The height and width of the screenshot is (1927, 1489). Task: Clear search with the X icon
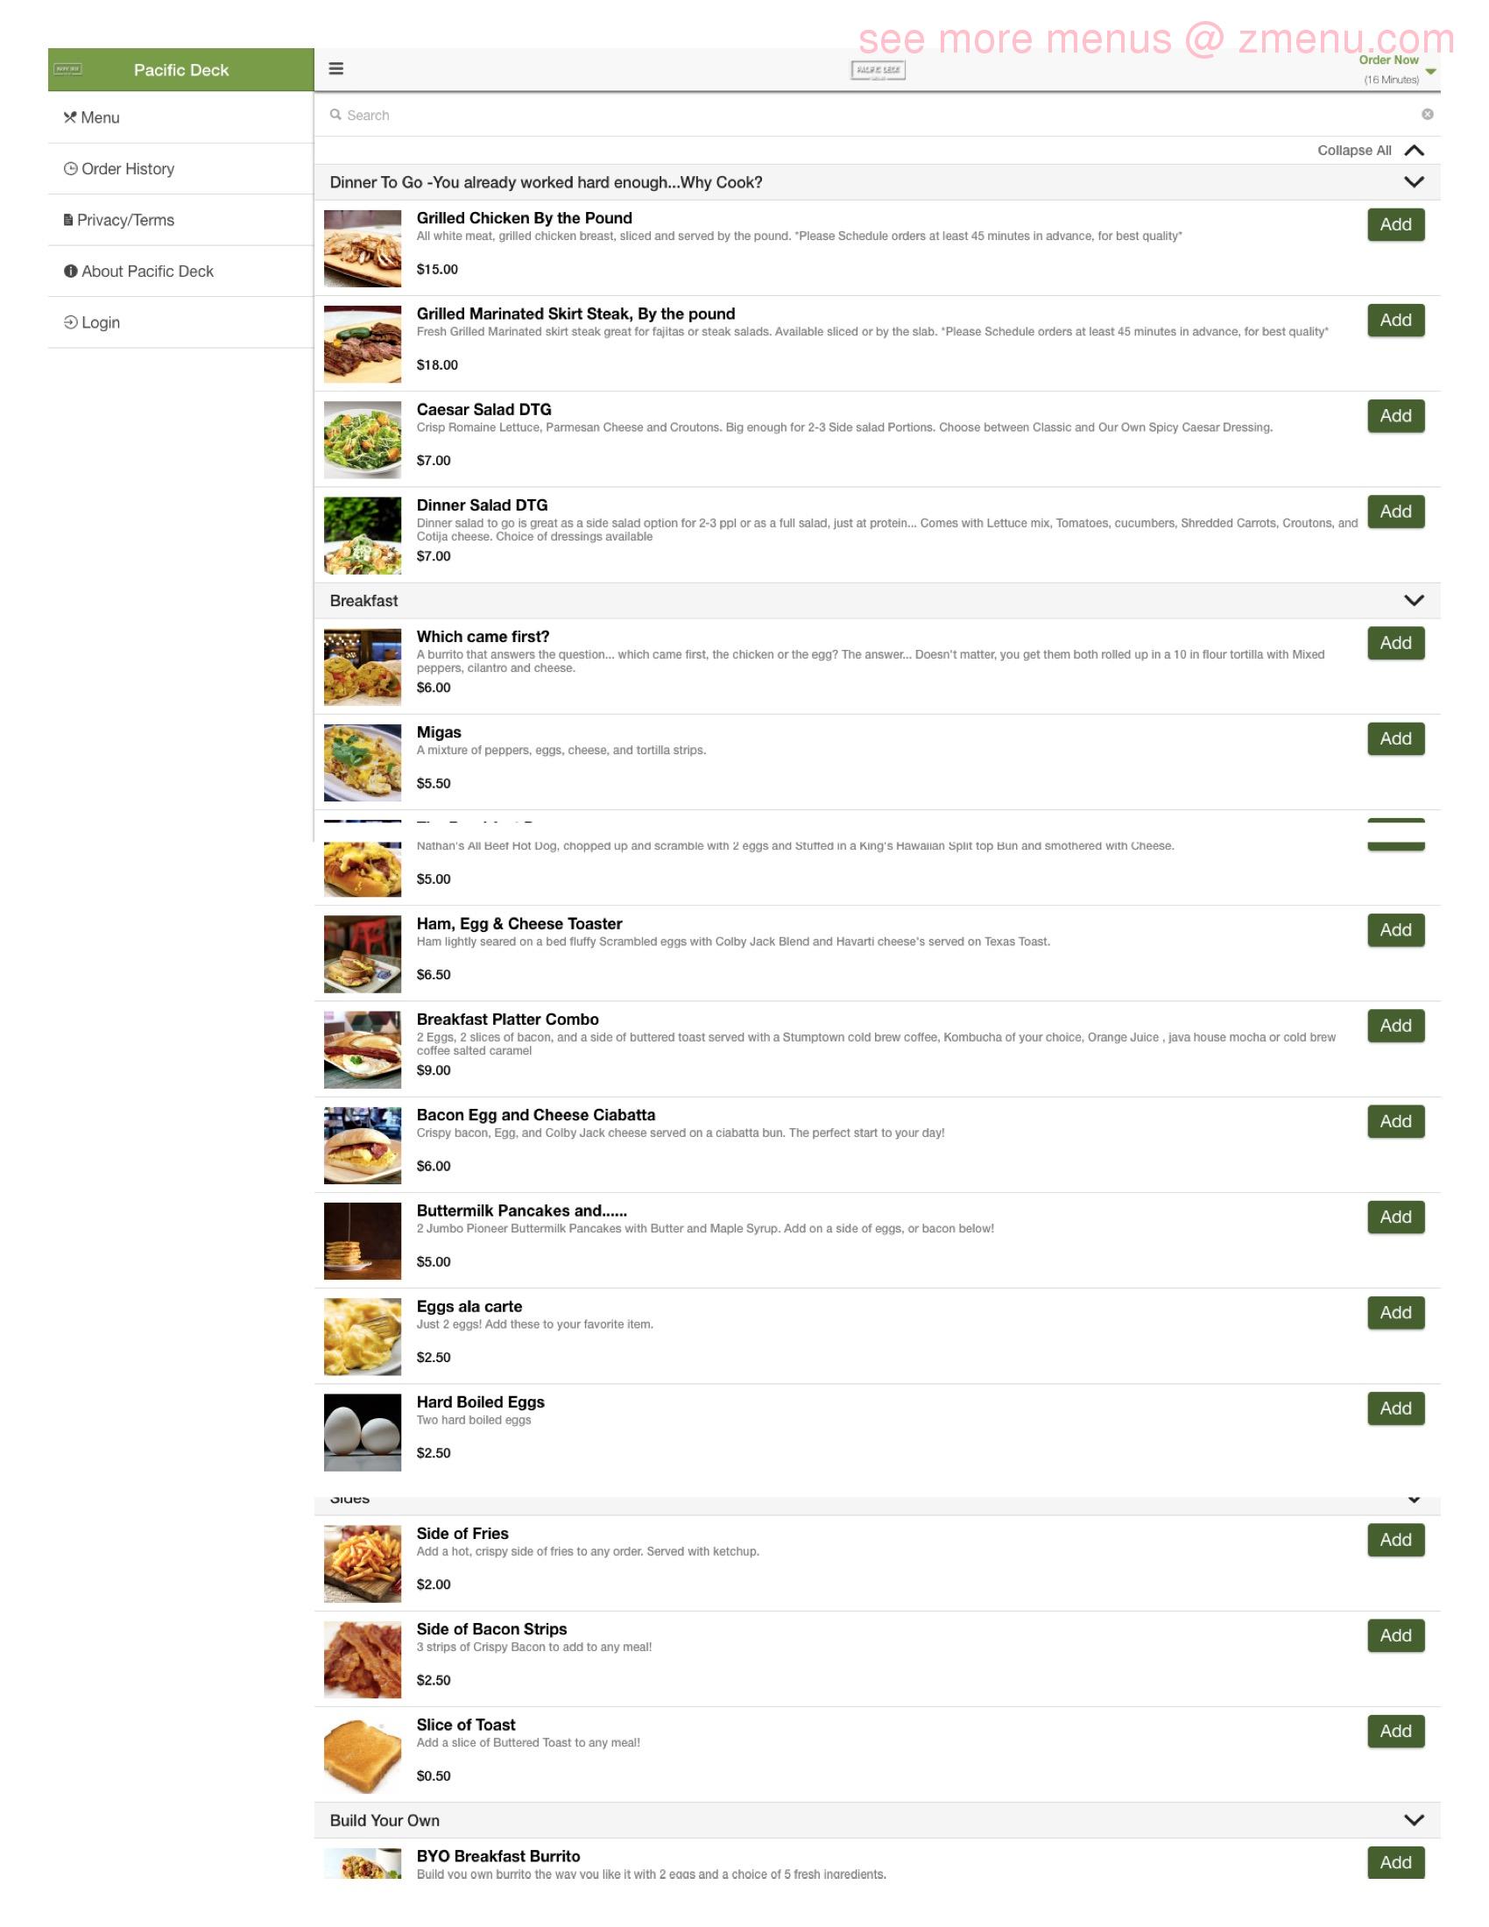point(1428,115)
